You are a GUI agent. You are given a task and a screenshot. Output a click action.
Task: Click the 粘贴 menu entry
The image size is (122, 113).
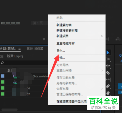tap(77, 18)
